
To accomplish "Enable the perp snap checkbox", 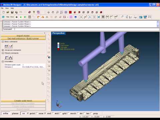I will click(91, 113).
